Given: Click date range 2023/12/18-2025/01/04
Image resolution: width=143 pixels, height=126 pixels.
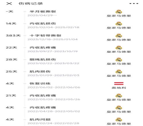Looking at the screenshot, I should point(53,39).
